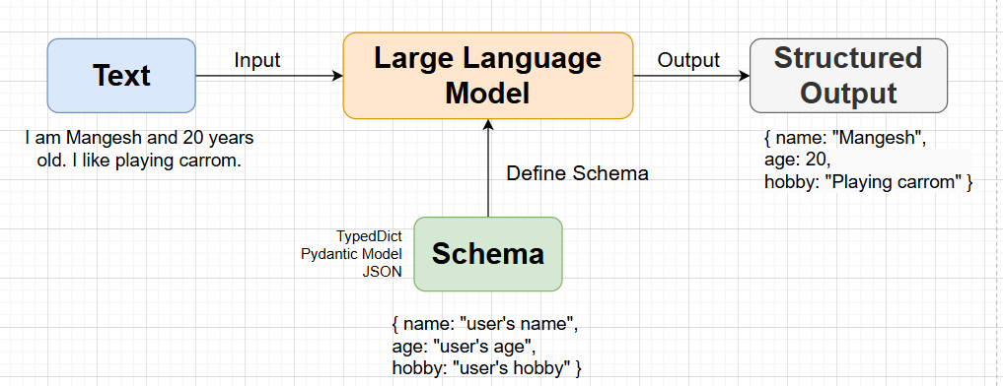Click the 'age: "user's age",' schema line
1003x386 pixels.
point(464,347)
